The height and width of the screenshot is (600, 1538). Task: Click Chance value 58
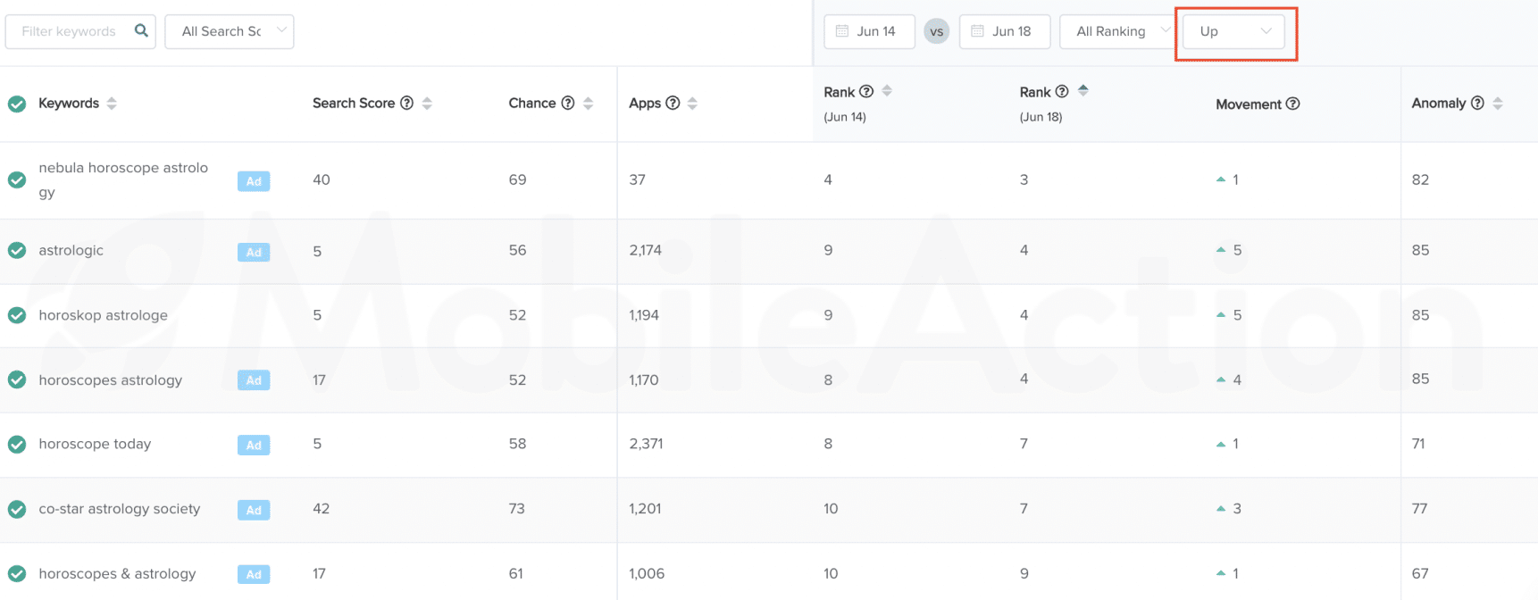tap(518, 444)
